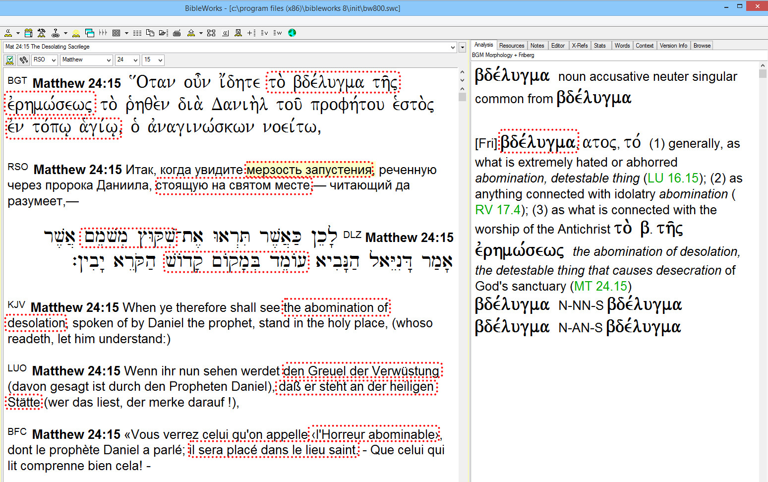
Task: Click the word 'abomination' in KJV verse
Action: [x=340, y=307]
